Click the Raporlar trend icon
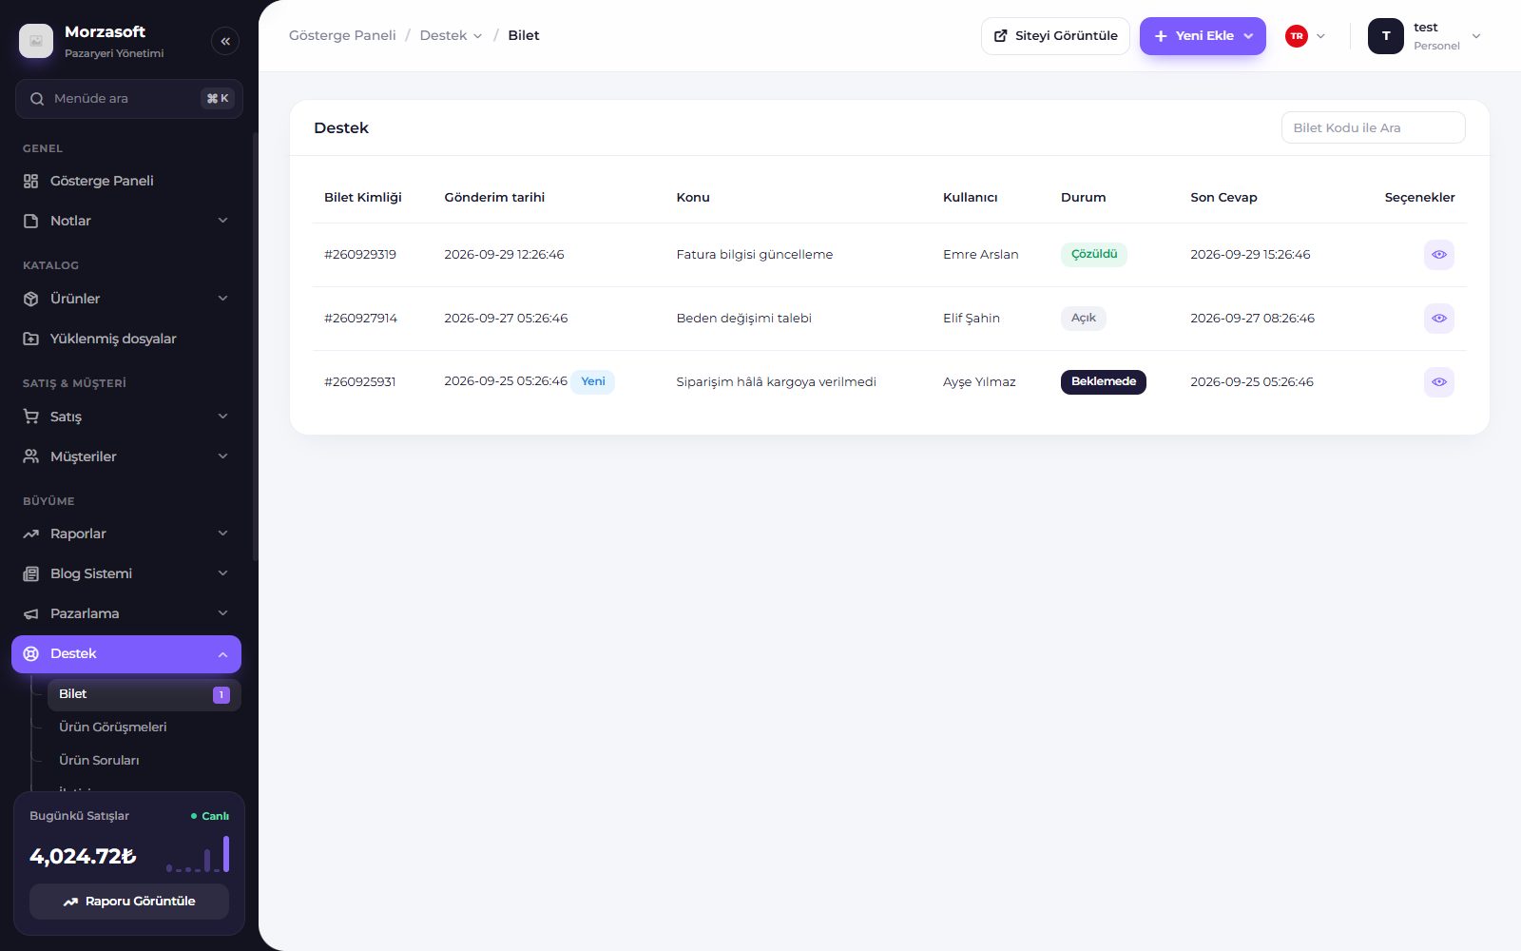This screenshot has height=951, width=1521. pos(31,534)
